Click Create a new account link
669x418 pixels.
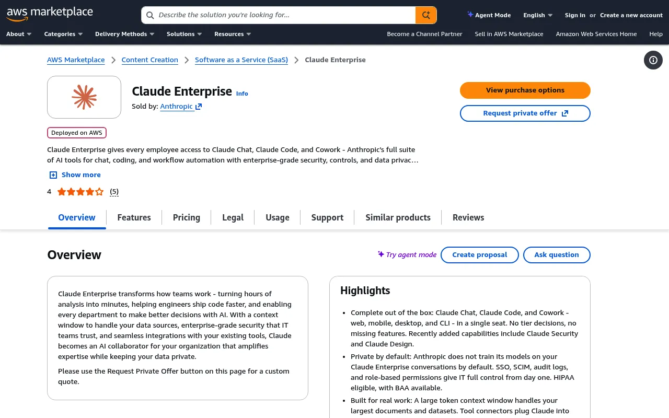coord(631,15)
